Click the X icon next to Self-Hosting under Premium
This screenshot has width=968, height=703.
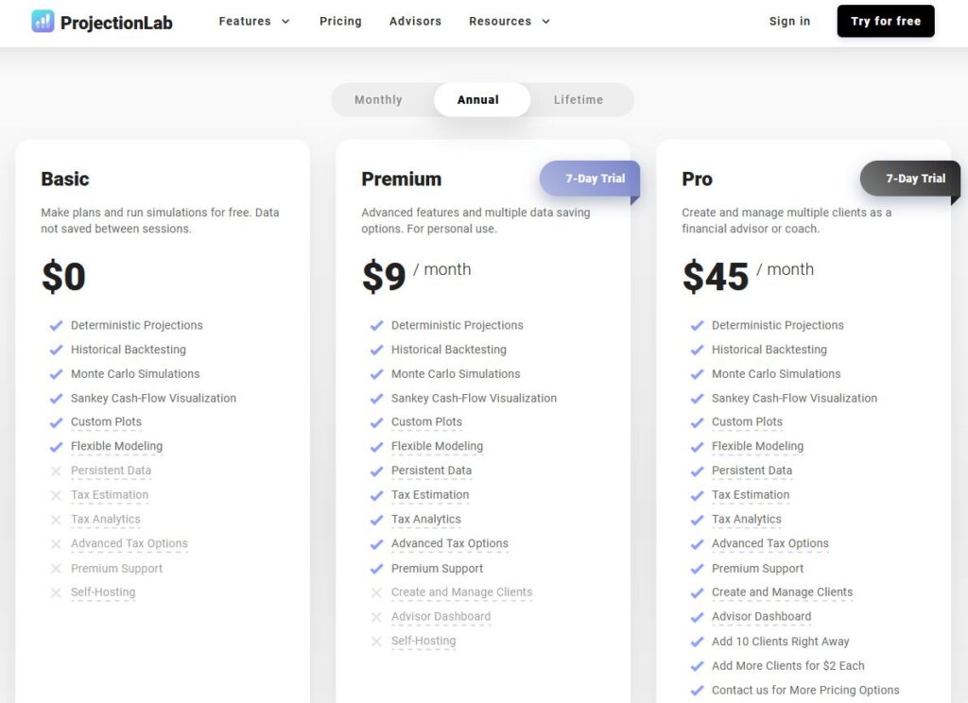click(377, 641)
